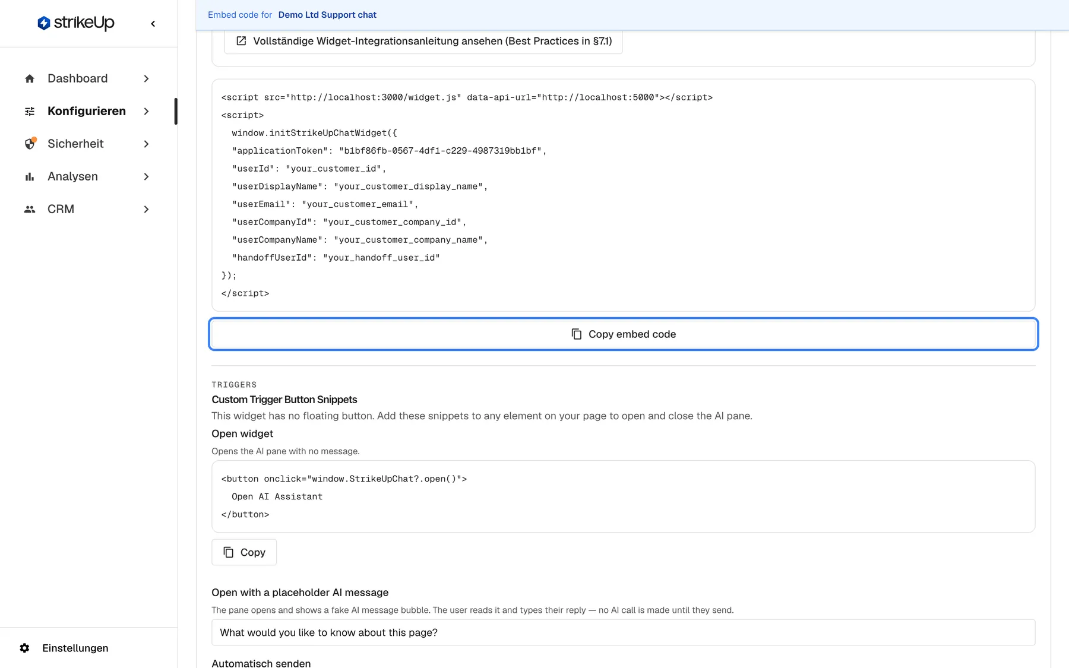
Task: Click the copy icon in Copy embed code
Action: coord(576,334)
